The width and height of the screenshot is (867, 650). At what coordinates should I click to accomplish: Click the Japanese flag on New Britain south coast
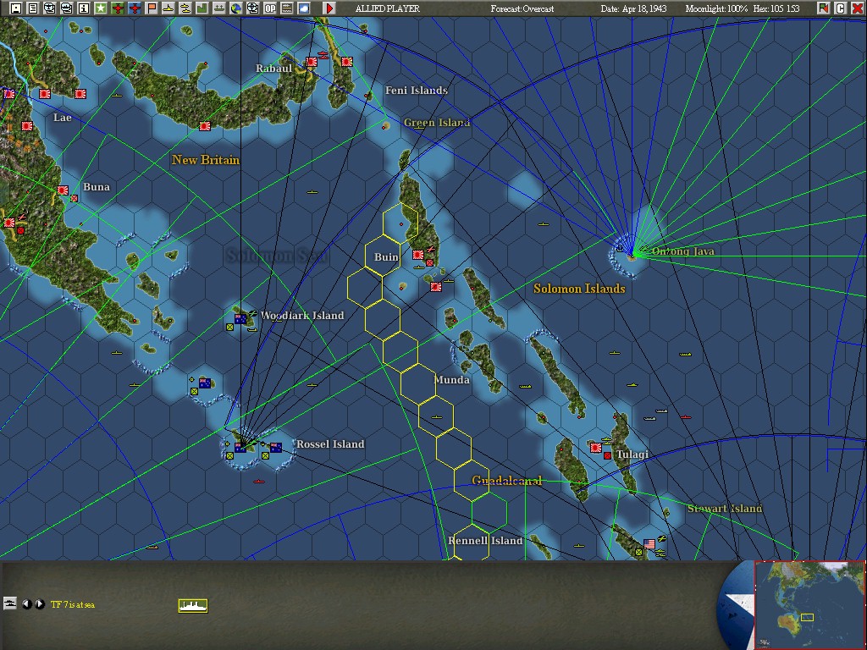pyautogui.click(x=205, y=126)
